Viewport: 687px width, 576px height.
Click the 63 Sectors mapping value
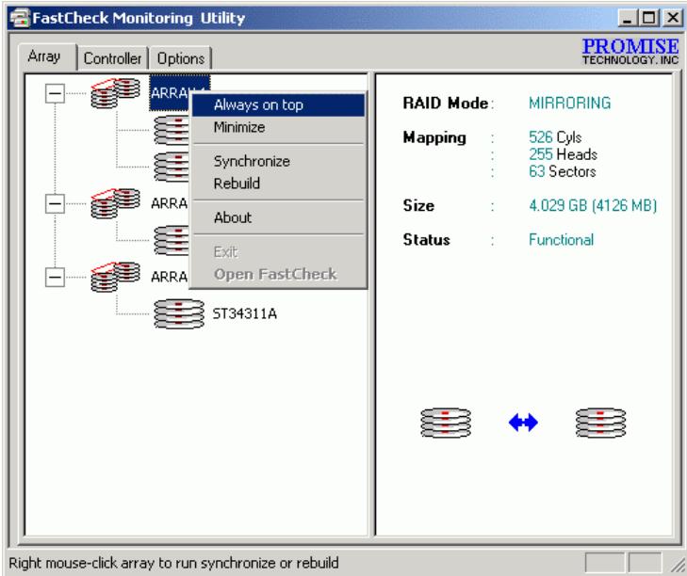(x=562, y=171)
